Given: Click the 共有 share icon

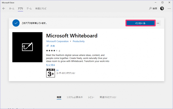Looking at the screenshot, I should point(48,46).
